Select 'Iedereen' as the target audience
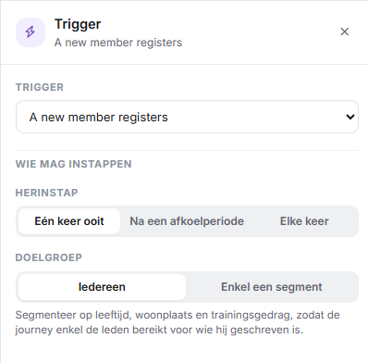The height and width of the screenshot is (363, 368). point(102,287)
